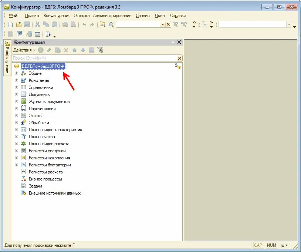Click the Copy toolbar icon

pyautogui.click(x=46, y=24)
